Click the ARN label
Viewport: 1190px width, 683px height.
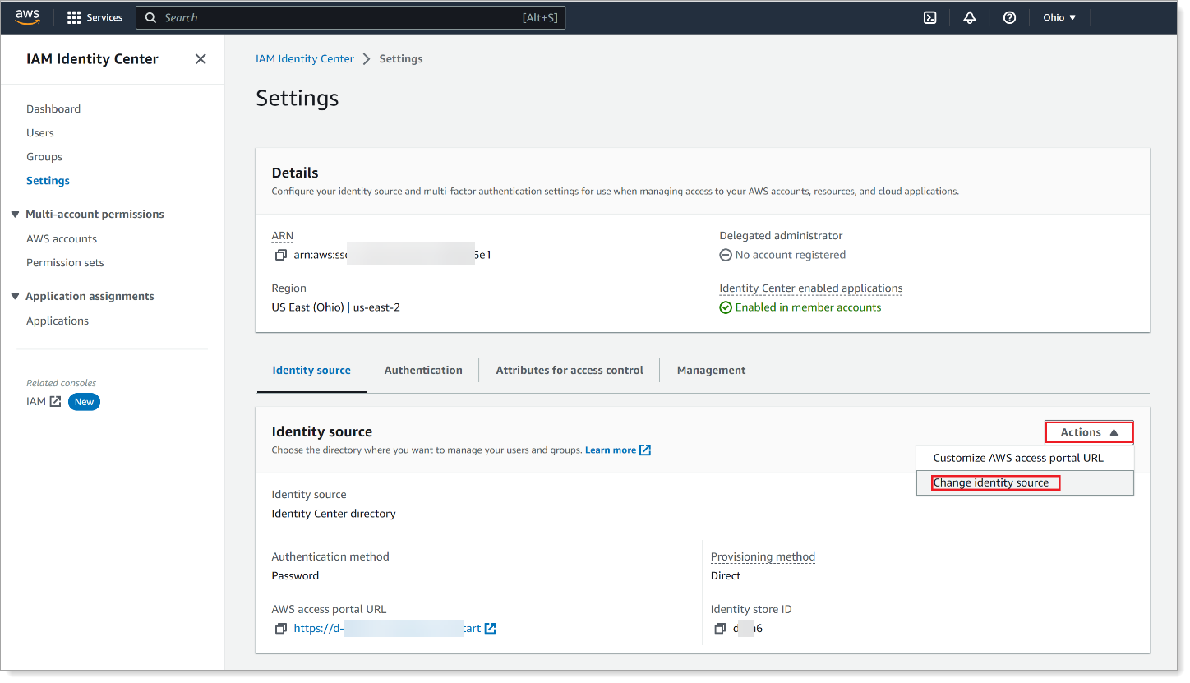283,235
